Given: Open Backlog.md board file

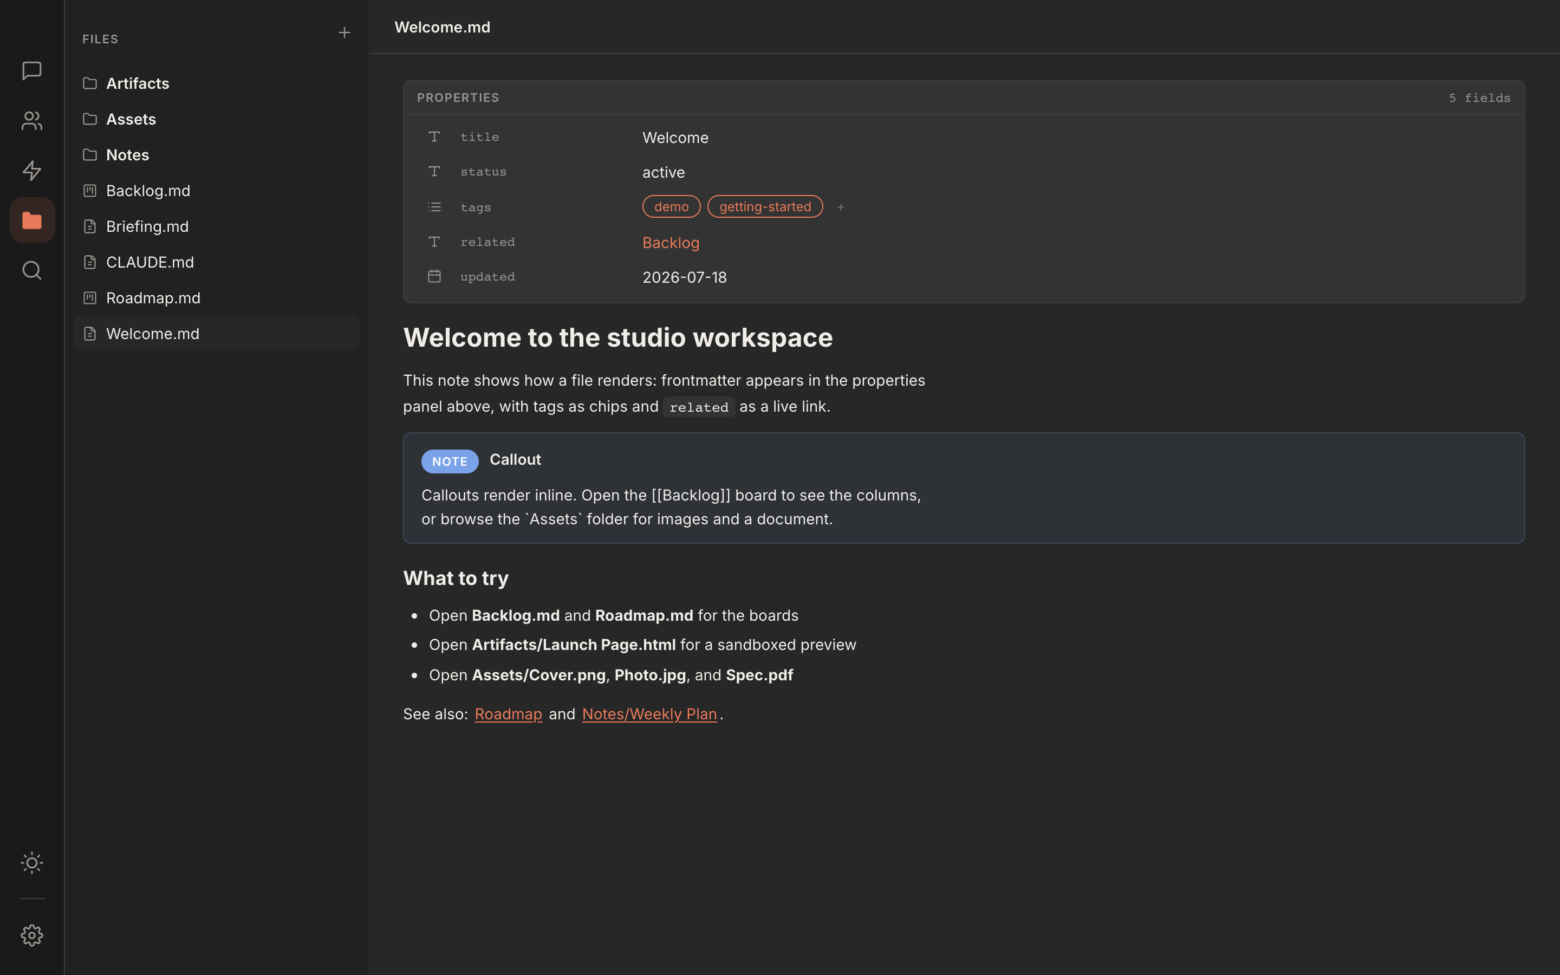Looking at the screenshot, I should pyautogui.click(x=216, y=191).
